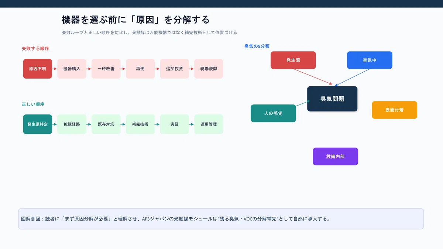This screenshot has width=443, height=249.
Task: Click the 実証 step box
Action: coord(175,124)
